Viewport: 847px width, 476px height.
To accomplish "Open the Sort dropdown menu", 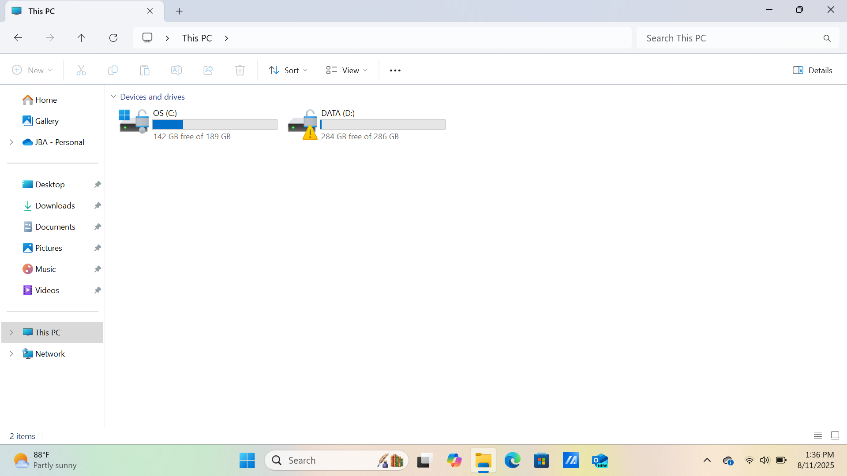I will click(288, 70).
